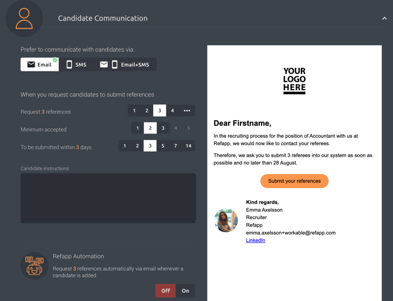
Task: Set minimum accepted to 1
Action: coord(137,128)
